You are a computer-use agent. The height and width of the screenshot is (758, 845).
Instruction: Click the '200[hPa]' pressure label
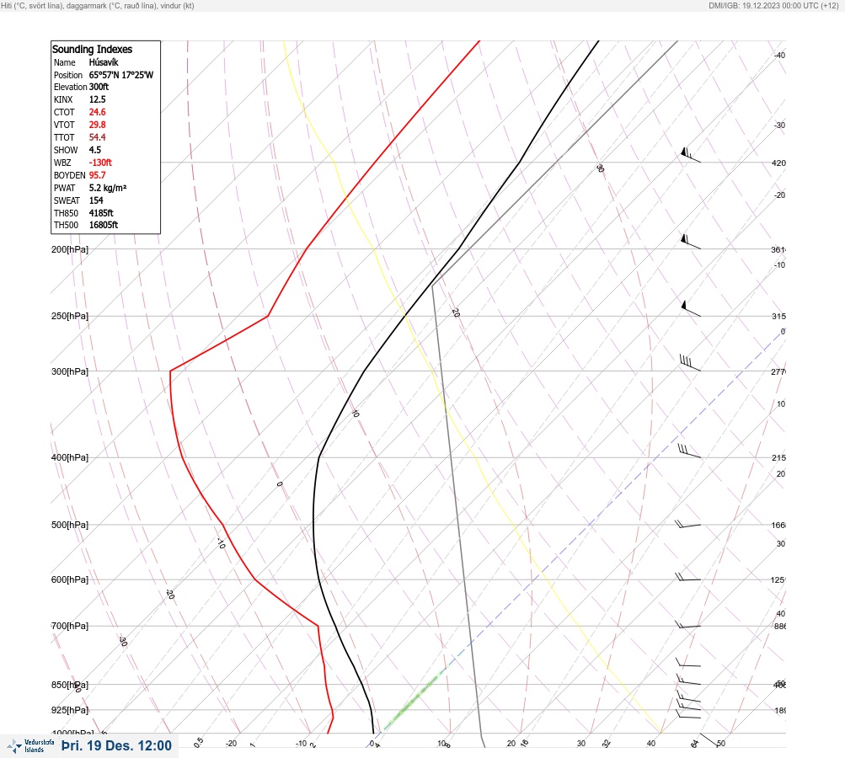(70, 249)
